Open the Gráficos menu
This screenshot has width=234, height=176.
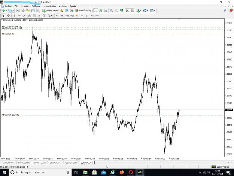point(36,6)
